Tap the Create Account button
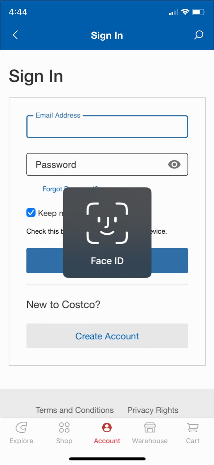Screen dimensions: 214x465 (x=107, y=336)
